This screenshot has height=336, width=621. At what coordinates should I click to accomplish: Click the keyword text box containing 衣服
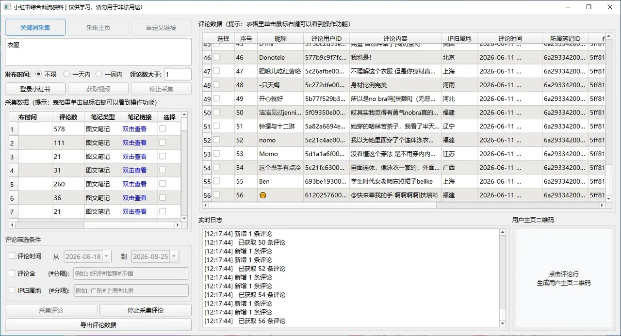pos(98,52)
